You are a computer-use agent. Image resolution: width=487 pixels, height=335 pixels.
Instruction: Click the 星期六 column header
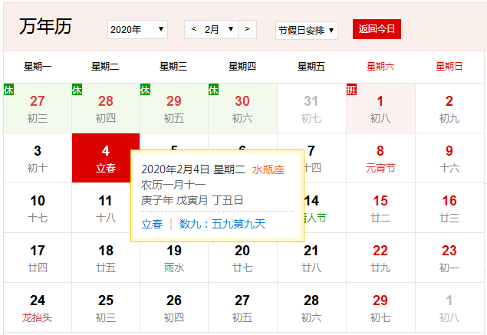(x=380, y=67)
